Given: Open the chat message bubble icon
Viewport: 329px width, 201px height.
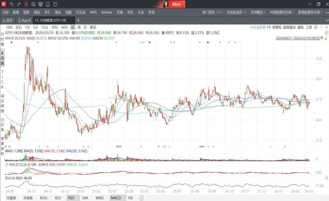Looking at the screenshot, I should click(33, 4).
